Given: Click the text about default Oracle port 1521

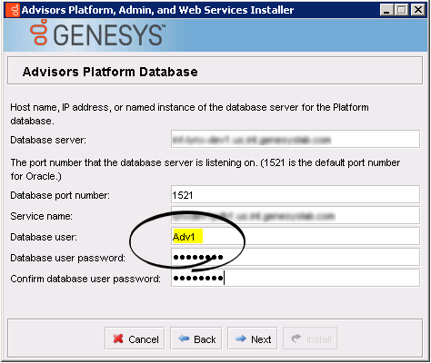Looking at the screenshot, I should tap(205, 170).
